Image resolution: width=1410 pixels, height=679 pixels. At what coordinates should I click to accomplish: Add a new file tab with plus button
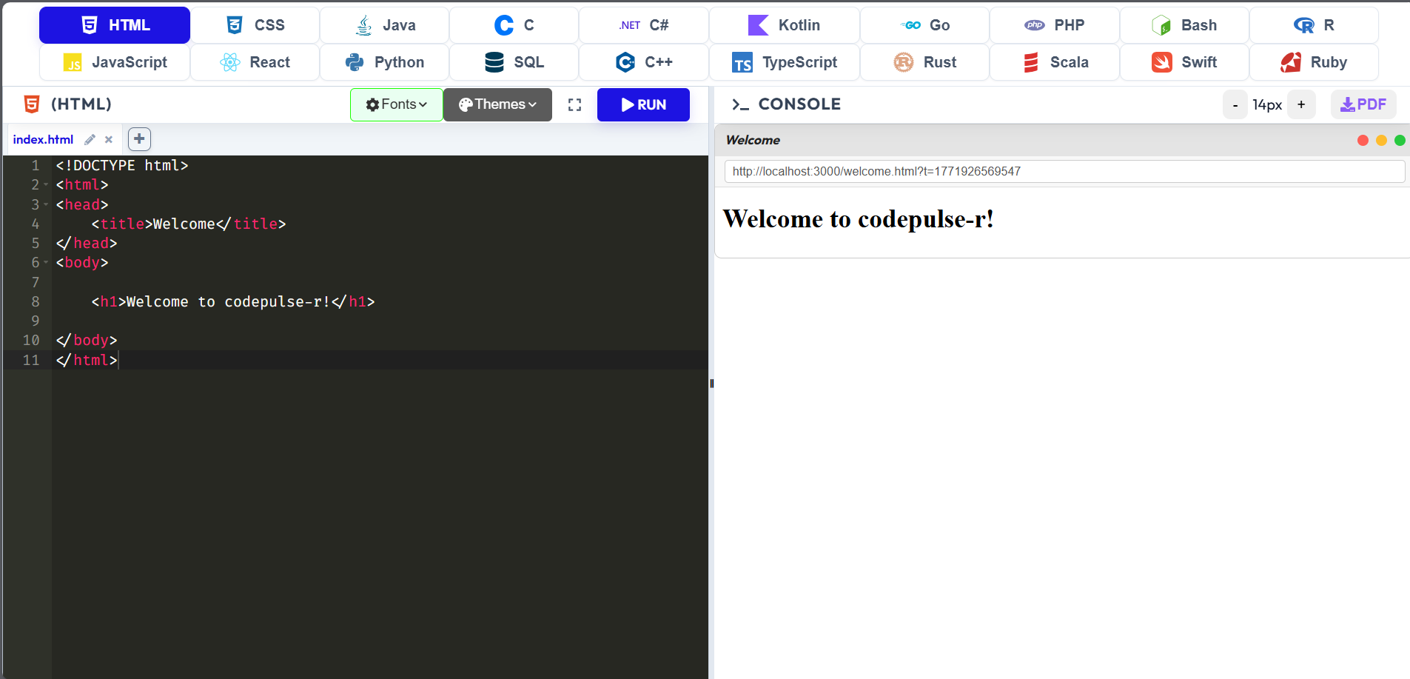point(138,139)
